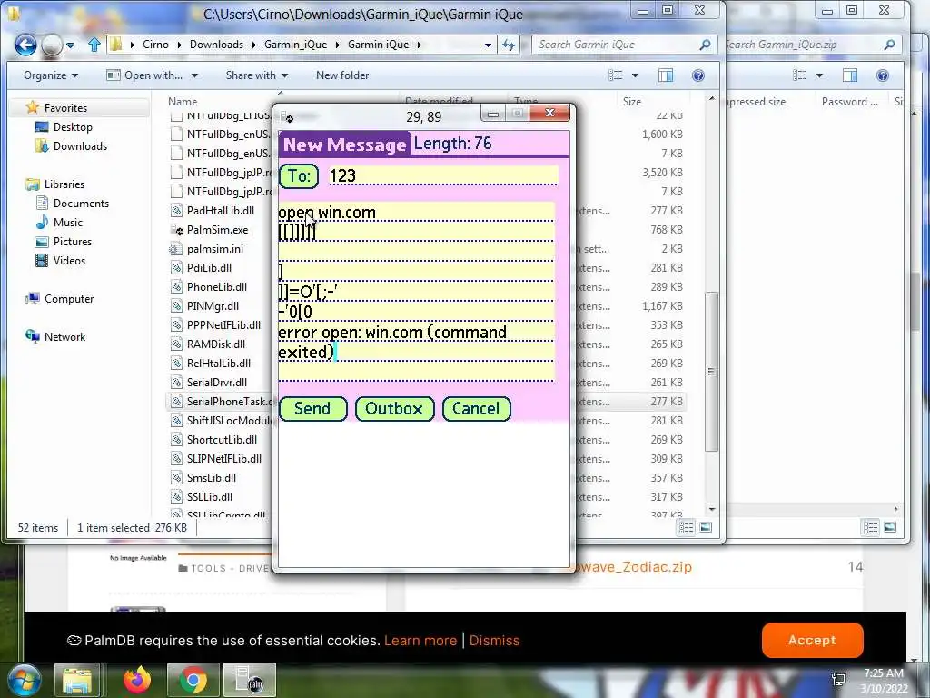Open the address bar history dropdown
930x698 pixels.
(x=488, y=45)
